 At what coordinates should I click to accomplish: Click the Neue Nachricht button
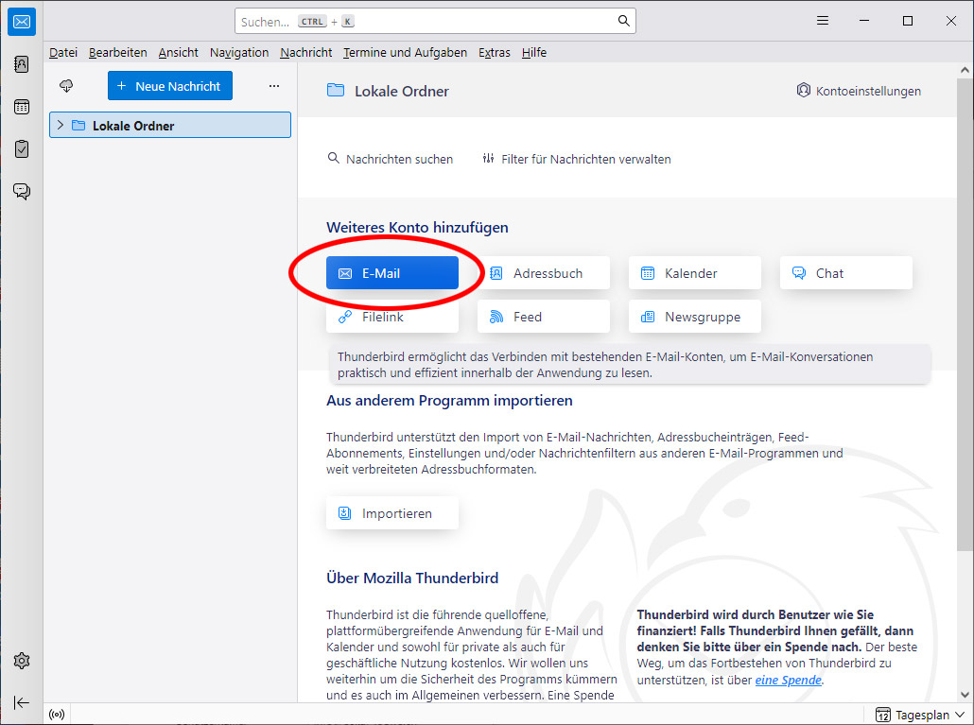(170, 86)
